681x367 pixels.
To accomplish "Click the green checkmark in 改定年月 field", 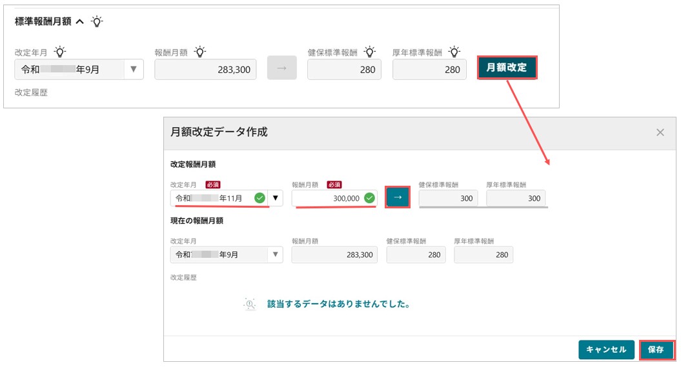I will pyautogui.click(x=259, y=198).
